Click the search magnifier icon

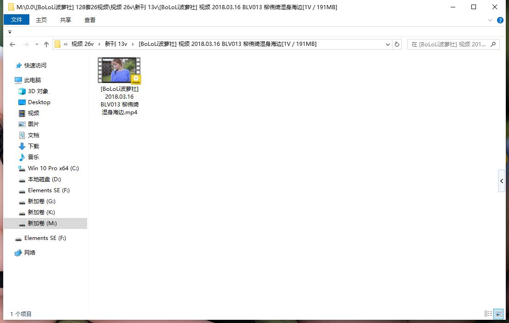pos(493,44)
